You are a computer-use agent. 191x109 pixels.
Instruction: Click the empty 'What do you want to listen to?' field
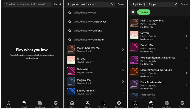[x=28, y=4]
